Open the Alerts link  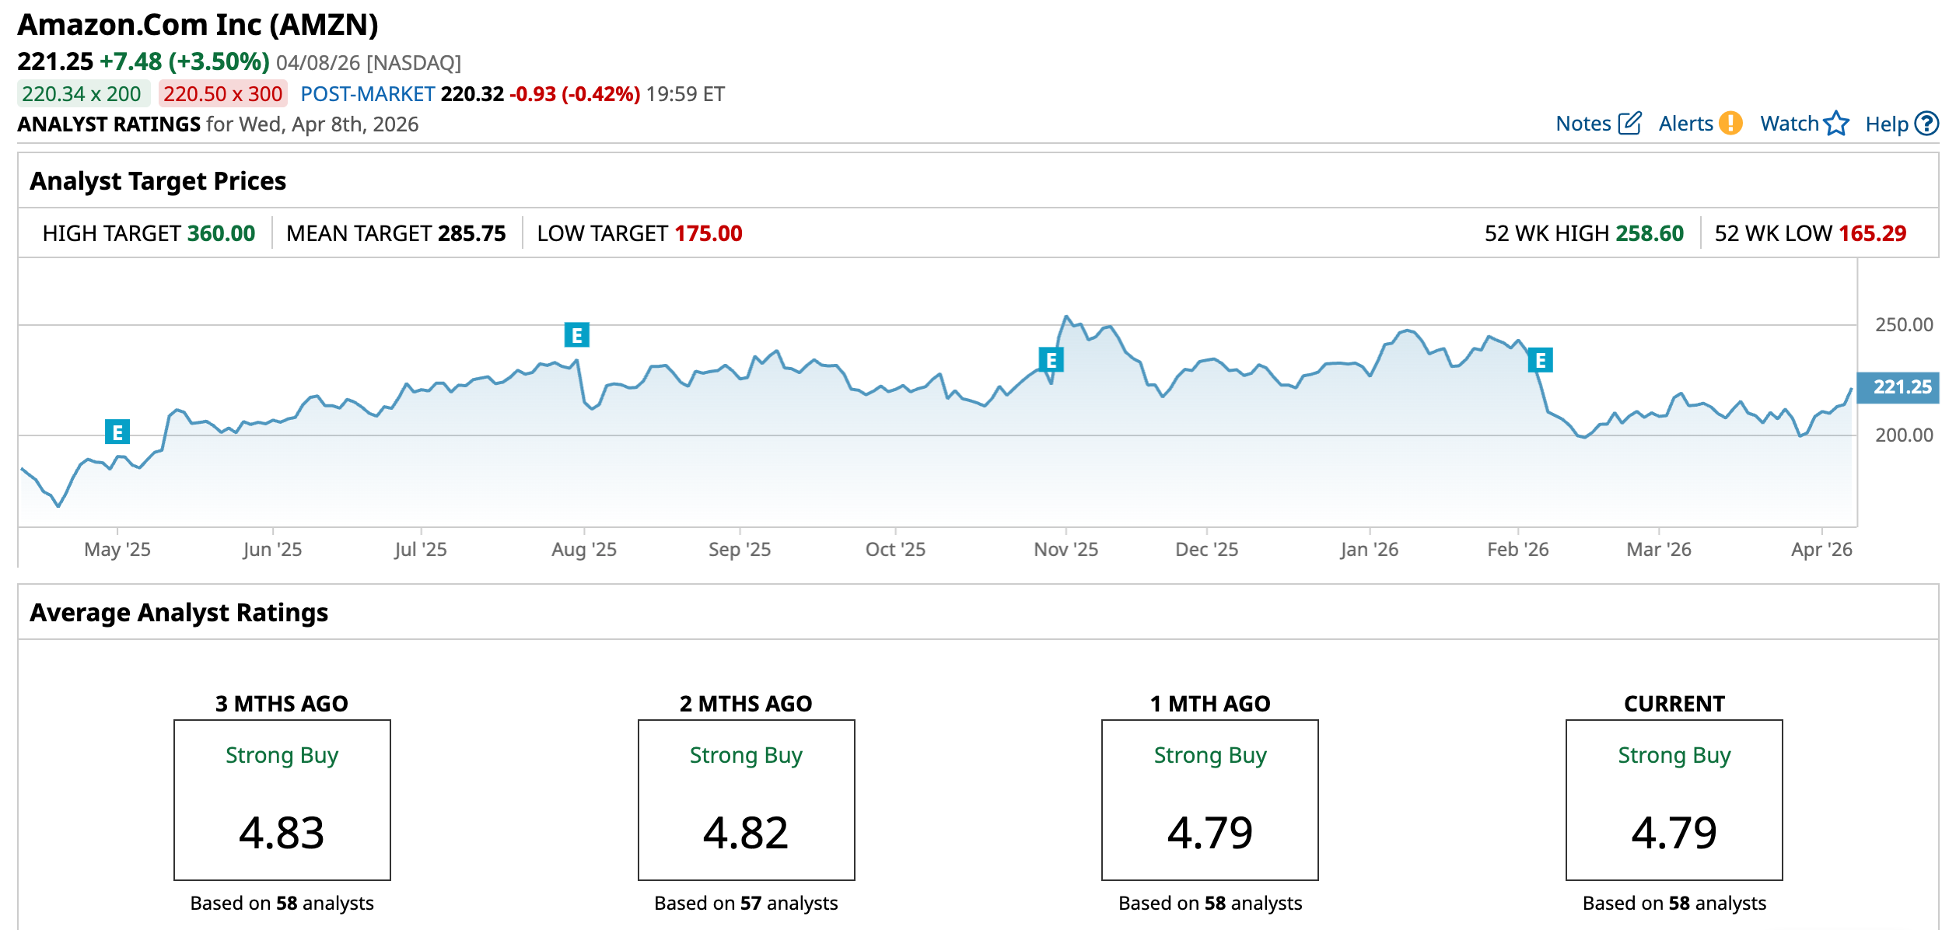click(x=1685, y=124)
